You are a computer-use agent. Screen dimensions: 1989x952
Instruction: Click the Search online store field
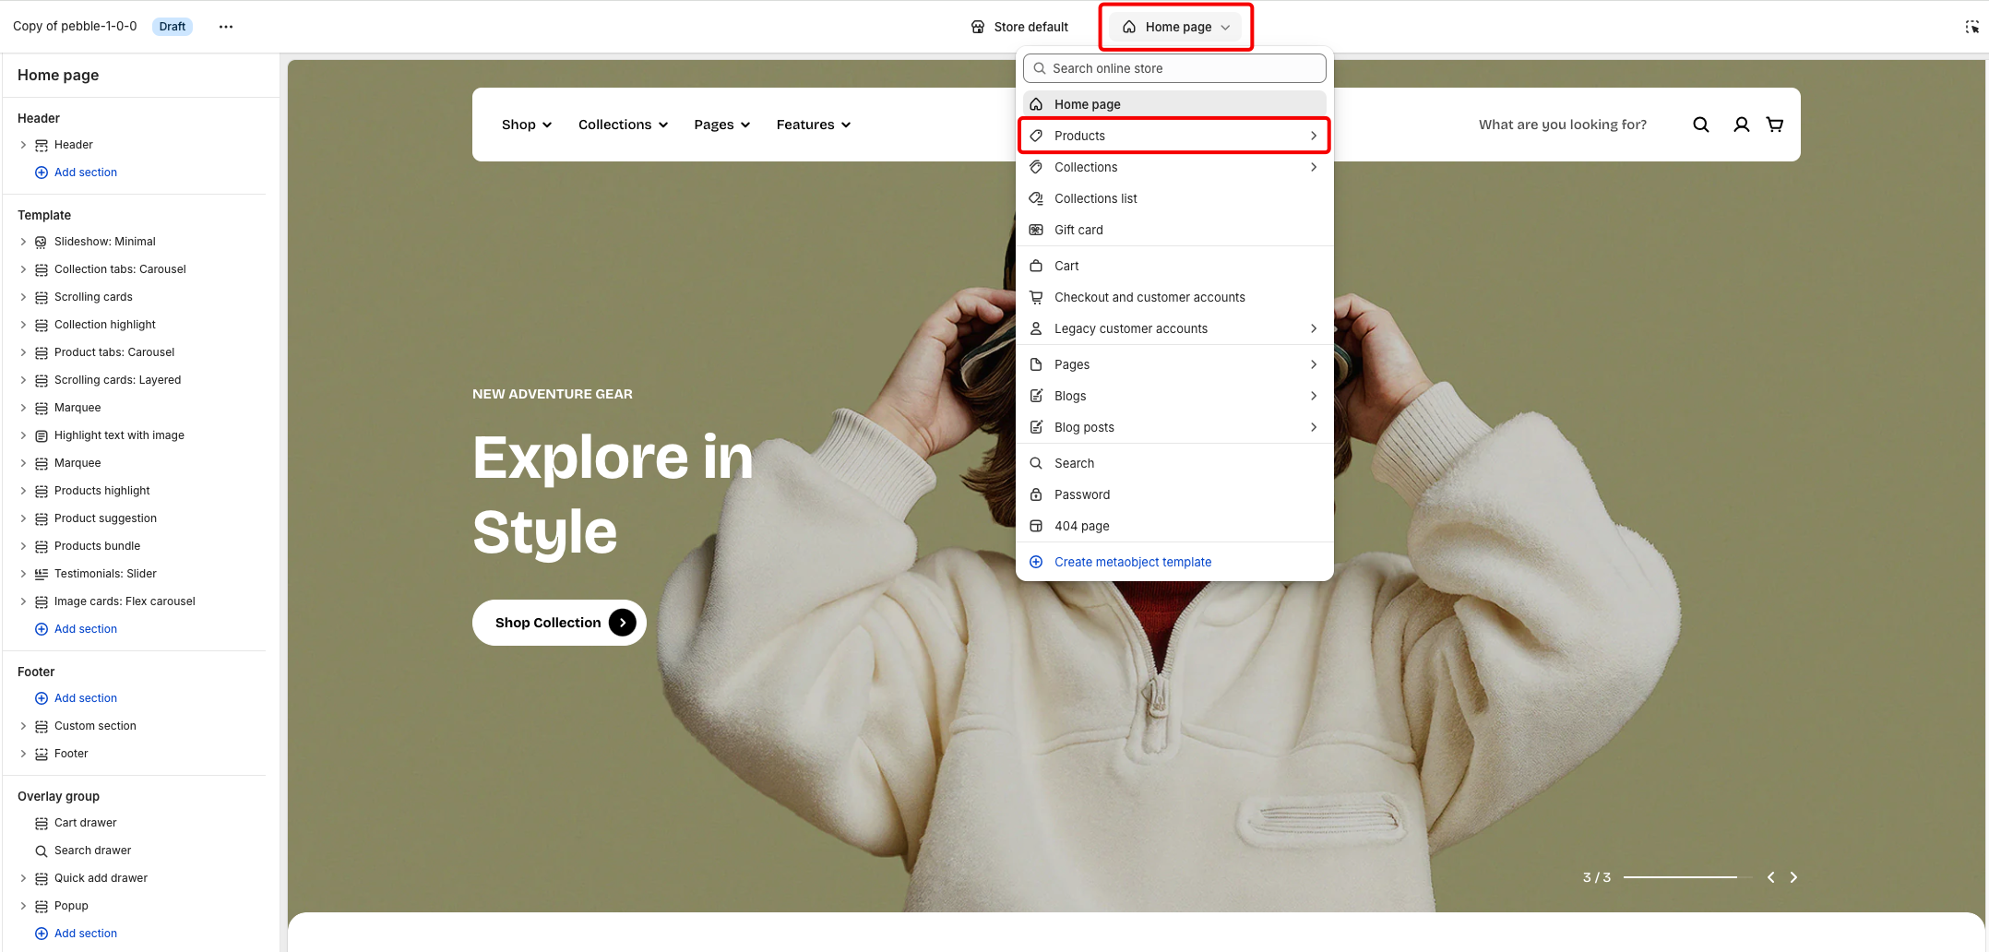click(x=1174, y=68)
